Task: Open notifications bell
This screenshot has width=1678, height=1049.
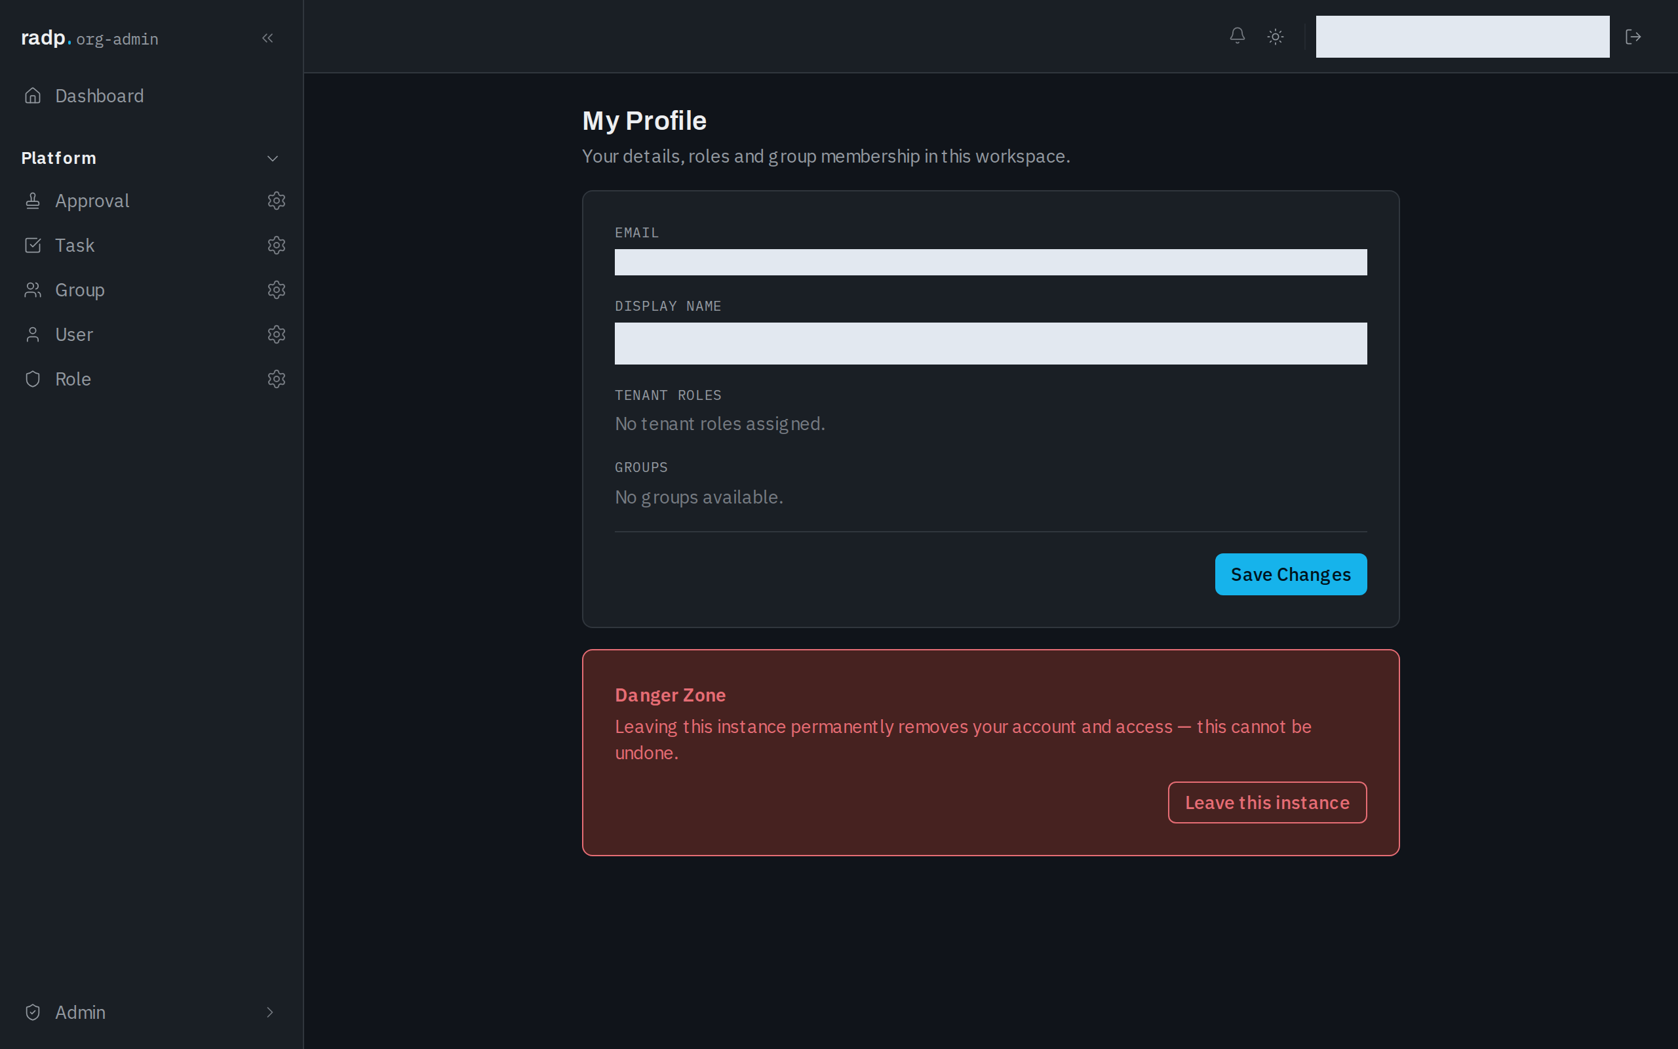Action: (x=1237, y=36)
